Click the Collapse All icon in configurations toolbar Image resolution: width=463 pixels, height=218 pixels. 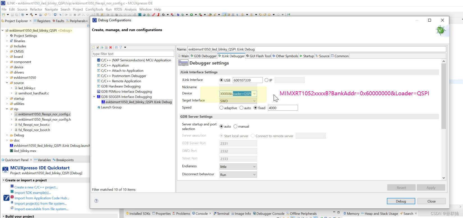116,47
